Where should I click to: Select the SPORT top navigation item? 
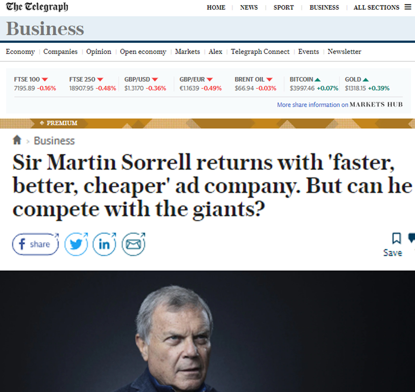tap(283, 7)
